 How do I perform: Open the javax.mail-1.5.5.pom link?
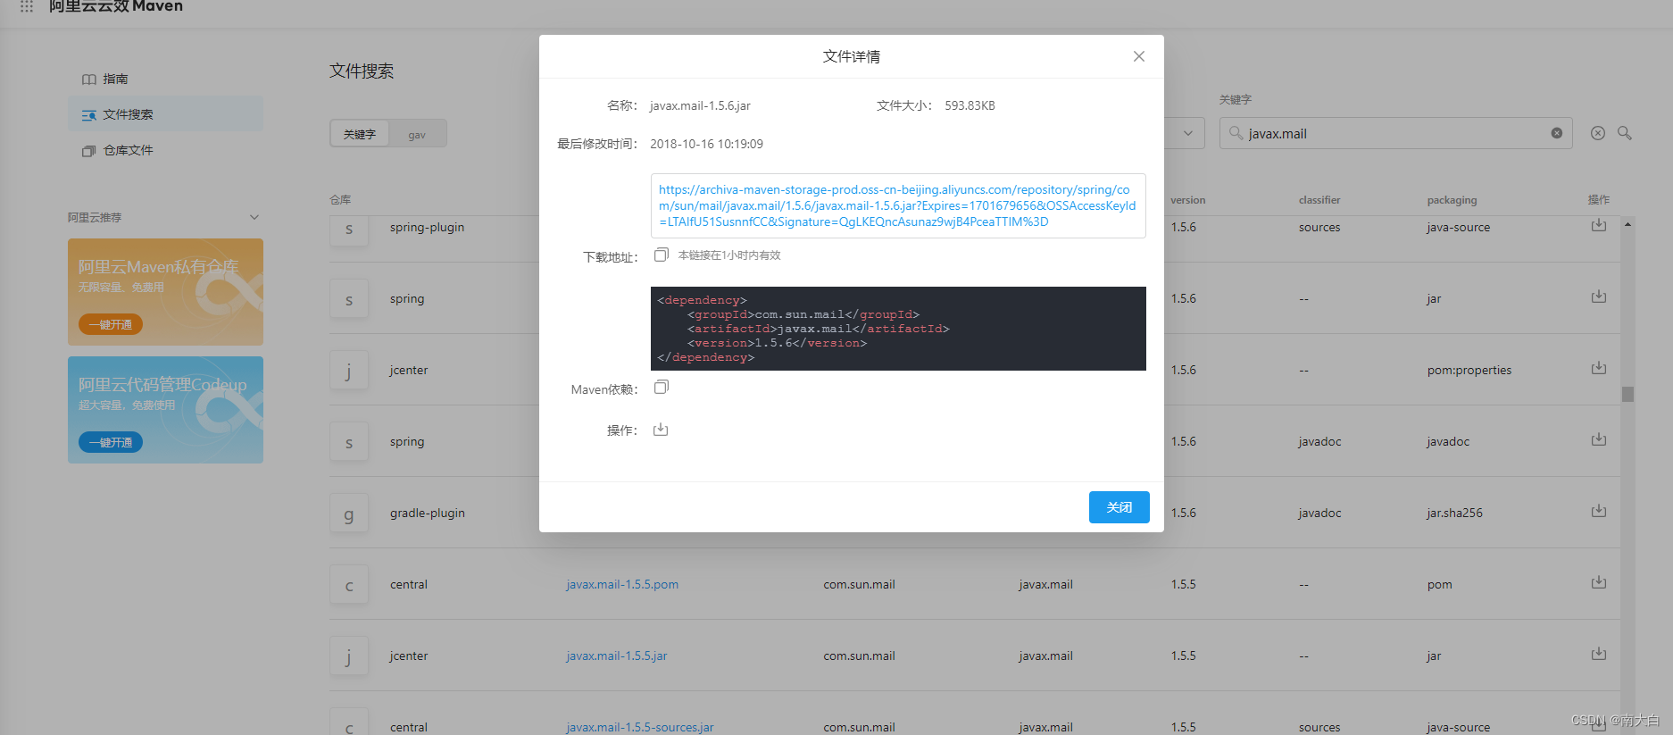(622, 584)
